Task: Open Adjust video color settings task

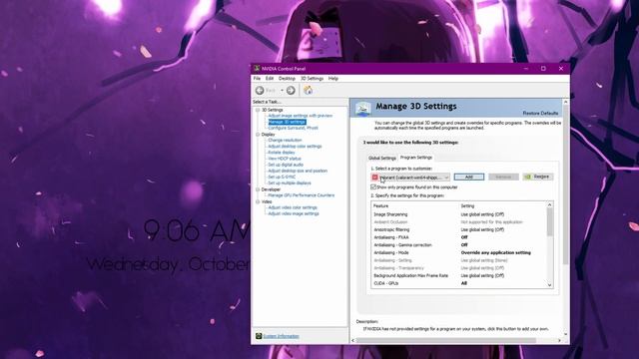Action: [x=293, y=207]
